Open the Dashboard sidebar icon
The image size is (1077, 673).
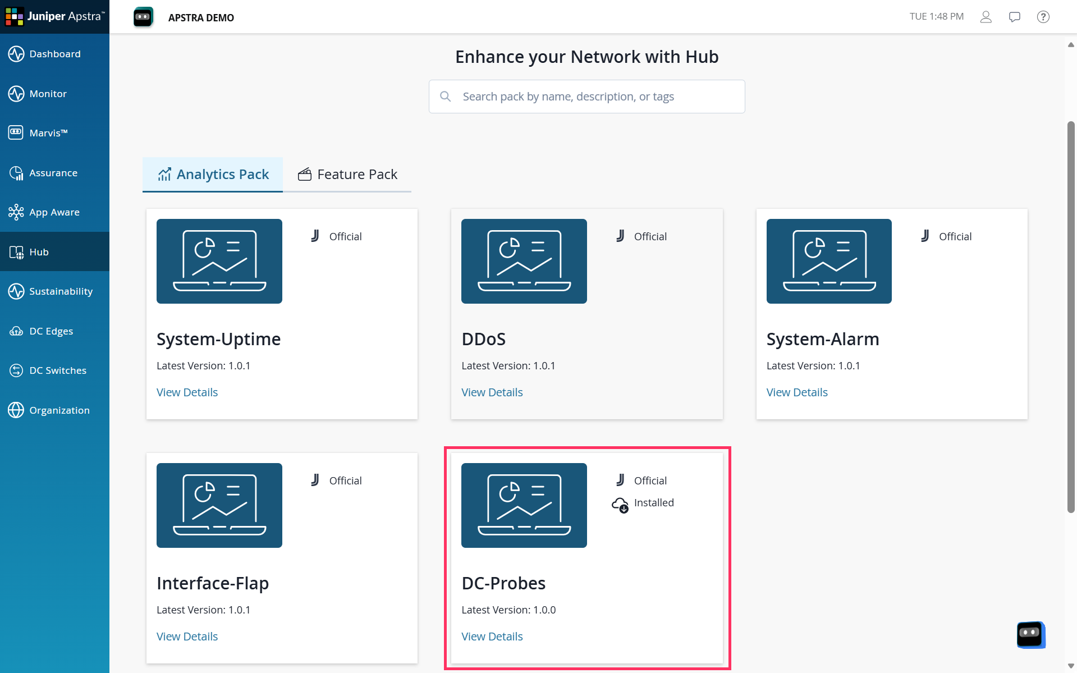tap(16, 54)
